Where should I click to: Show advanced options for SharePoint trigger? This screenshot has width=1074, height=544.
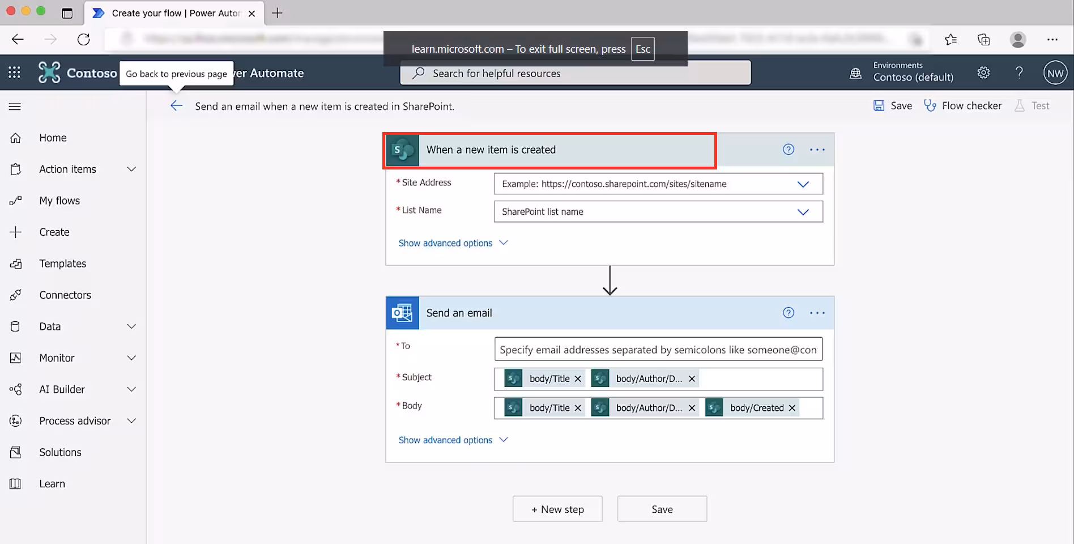click(453, 243)
